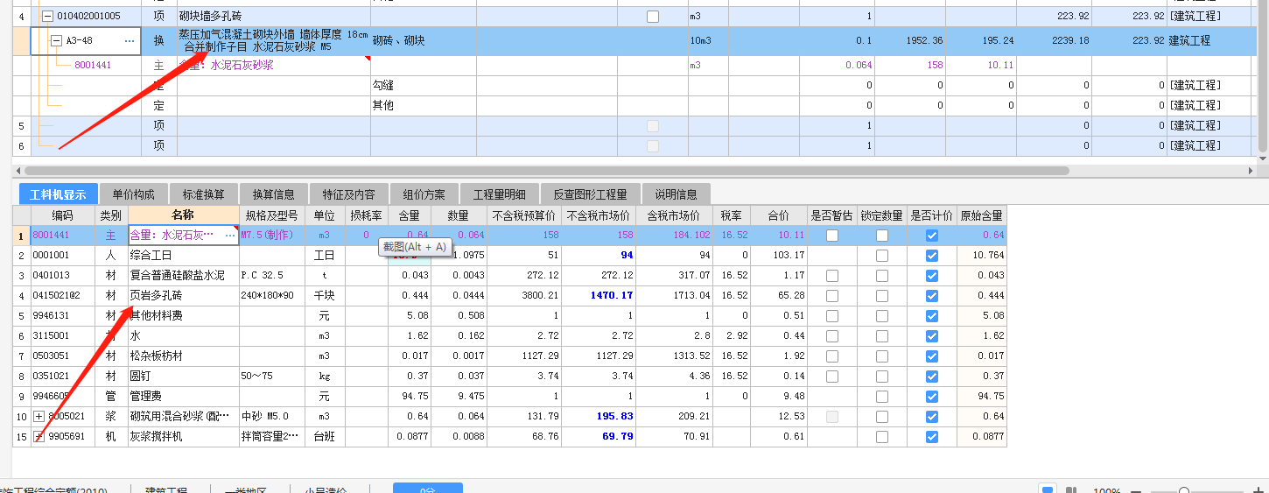This screenshot has height=493, width=1269.
Task: Toggle 锁定数量 for the 8001441 row
Action: [x=882, y=236]
